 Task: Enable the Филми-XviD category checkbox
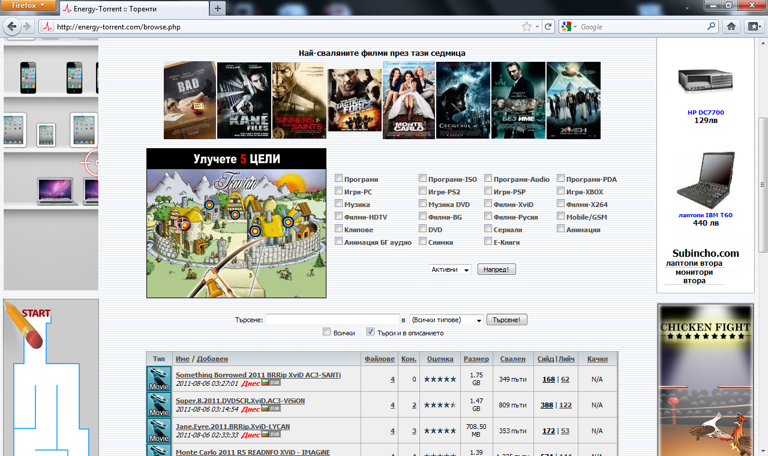[488, 203]
